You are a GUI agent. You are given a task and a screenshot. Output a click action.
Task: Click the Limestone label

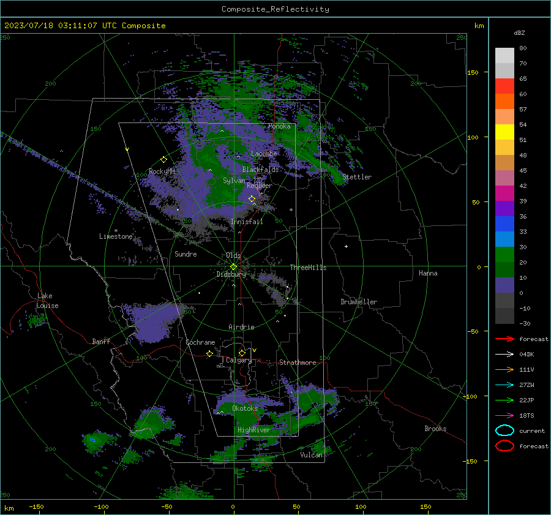click(x=116, y=236)
